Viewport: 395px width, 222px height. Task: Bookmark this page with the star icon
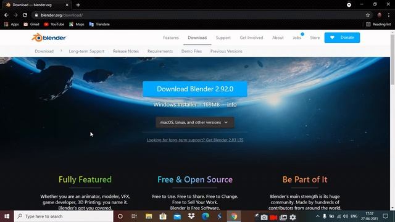(368, 15)
